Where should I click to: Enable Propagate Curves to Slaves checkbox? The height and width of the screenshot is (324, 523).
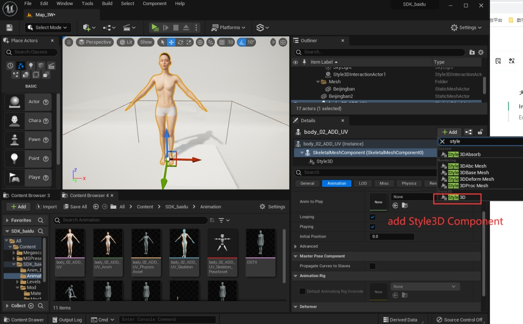coord(372,266)
